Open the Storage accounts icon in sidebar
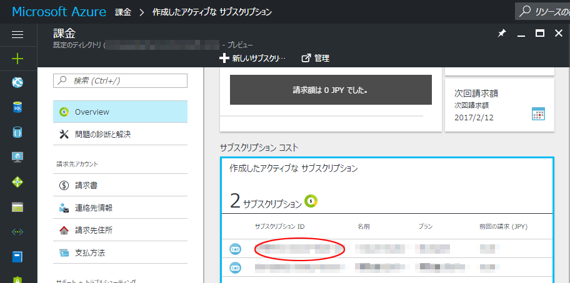Viewport: 570px width, 283px height. click(17, 208)
